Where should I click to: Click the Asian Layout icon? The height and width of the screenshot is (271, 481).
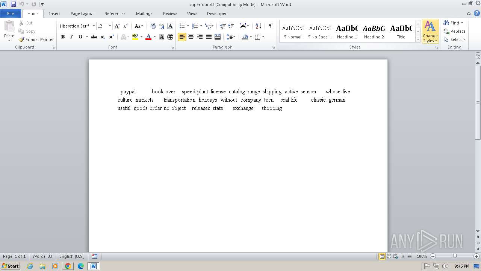tap(243, 26)
